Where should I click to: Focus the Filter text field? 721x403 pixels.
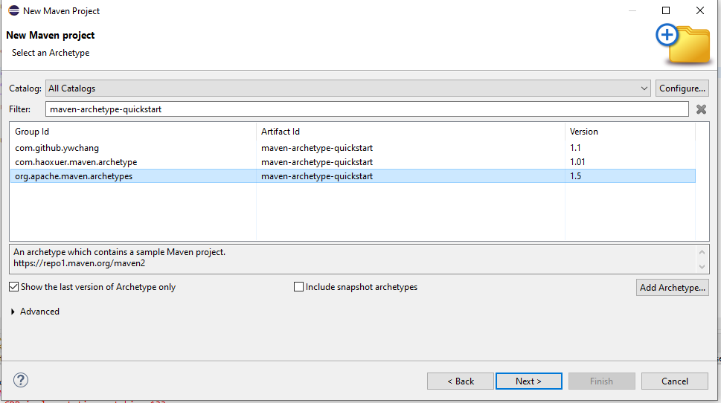click(x=367, y=109)
